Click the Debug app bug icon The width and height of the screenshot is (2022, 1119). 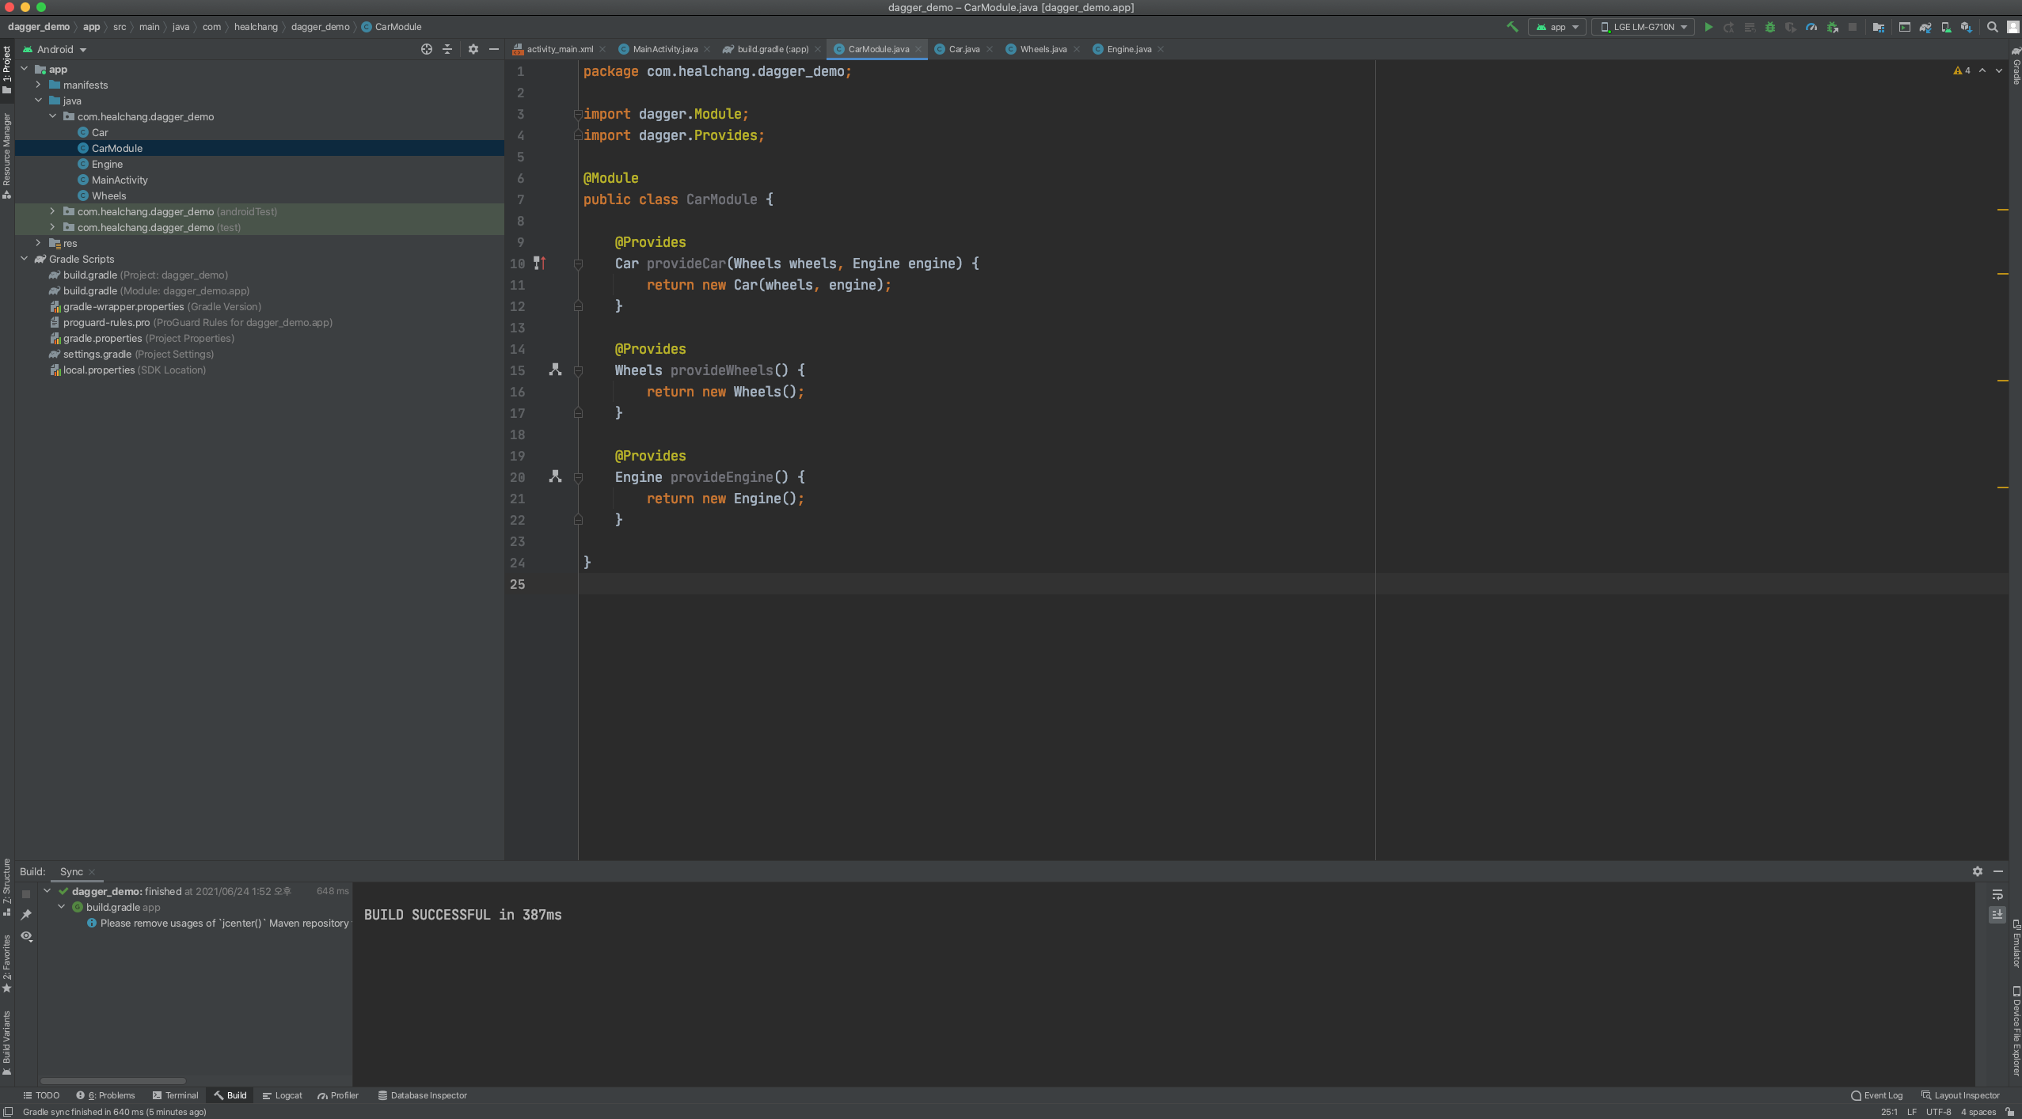tap(1770, 27)
